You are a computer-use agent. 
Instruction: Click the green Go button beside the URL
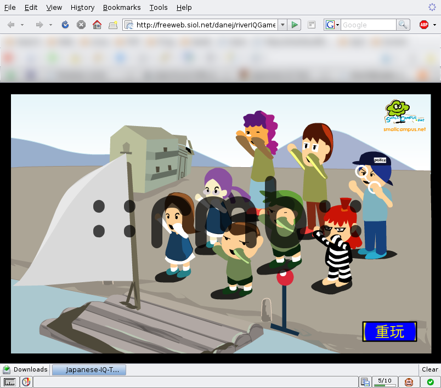pos(295,25)
